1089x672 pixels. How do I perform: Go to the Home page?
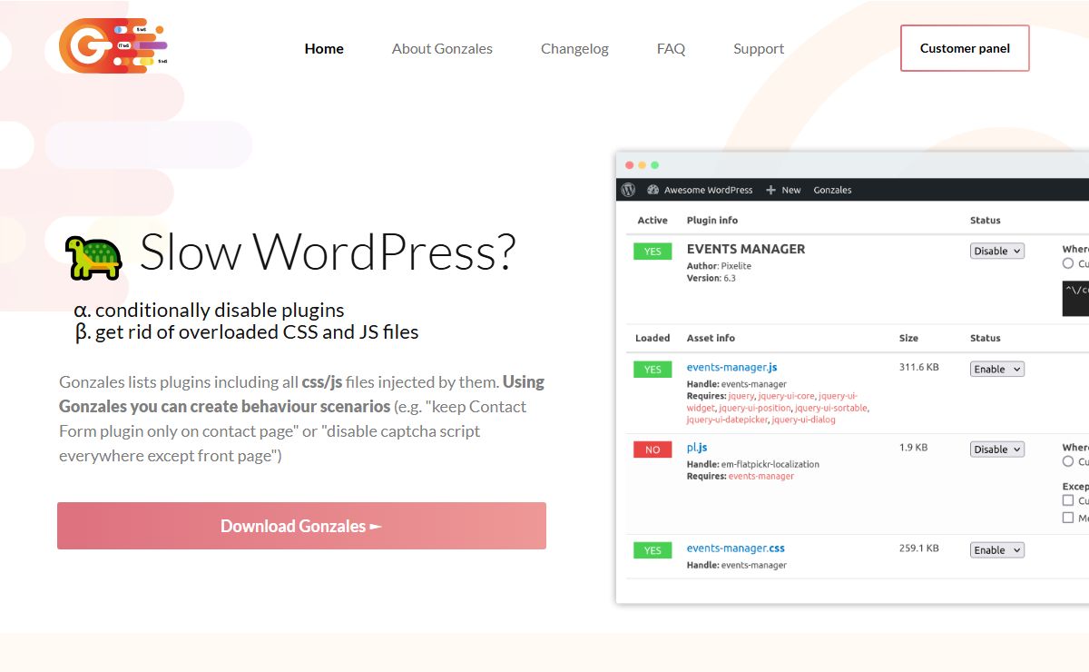(x=324, y=49)
